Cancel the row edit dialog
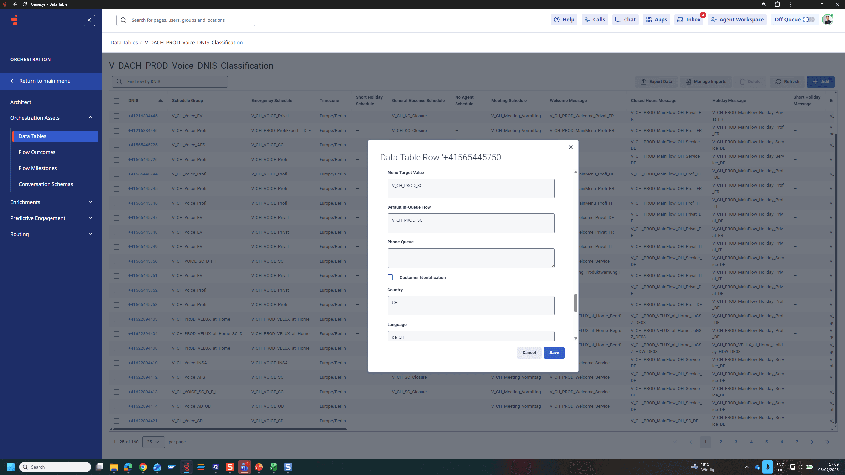 pos(529,353)
